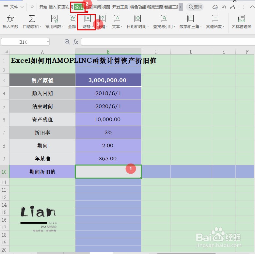Select column E header

tap(224, 52)
